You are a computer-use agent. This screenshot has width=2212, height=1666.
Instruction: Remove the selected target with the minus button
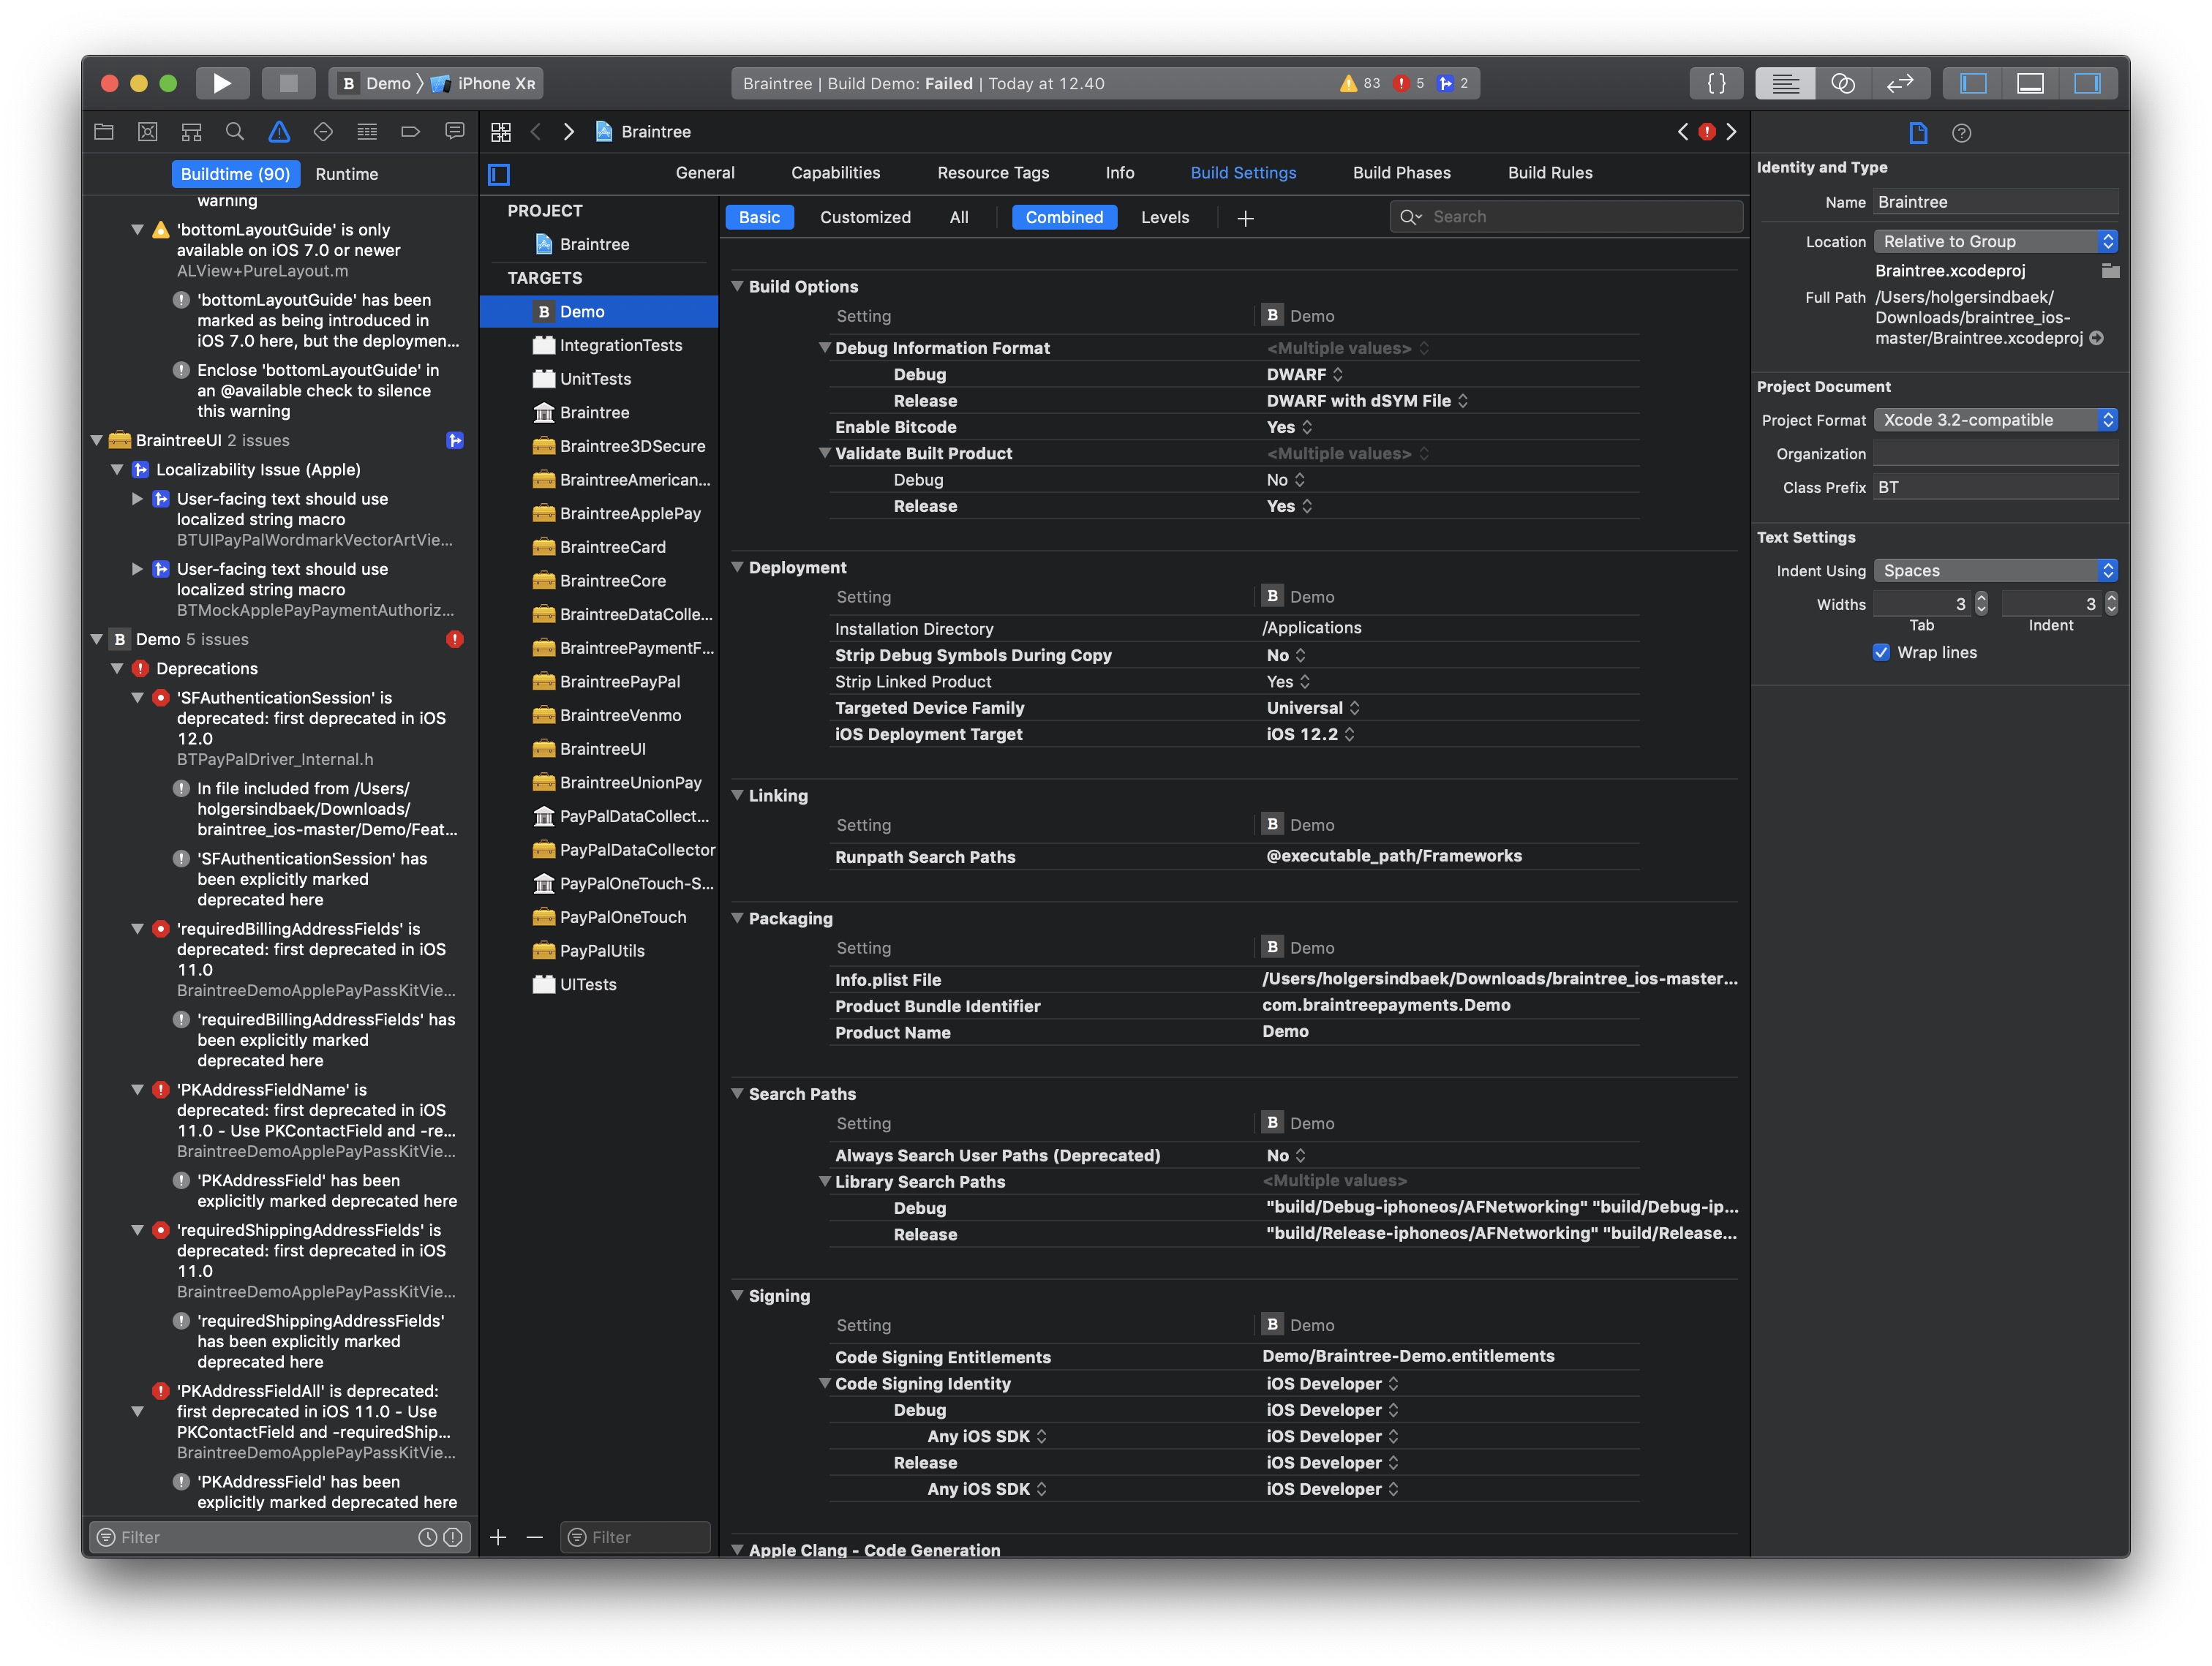click(535, 1537)
